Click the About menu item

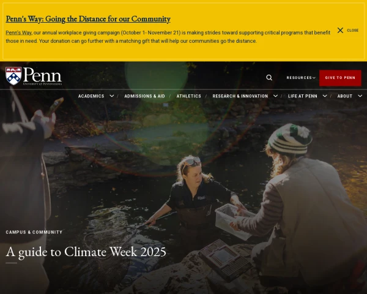(345, 96)
